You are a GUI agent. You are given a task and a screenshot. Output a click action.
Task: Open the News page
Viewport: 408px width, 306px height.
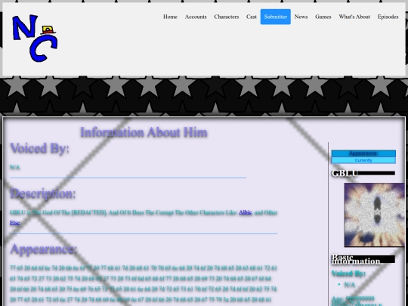(301, 17)
